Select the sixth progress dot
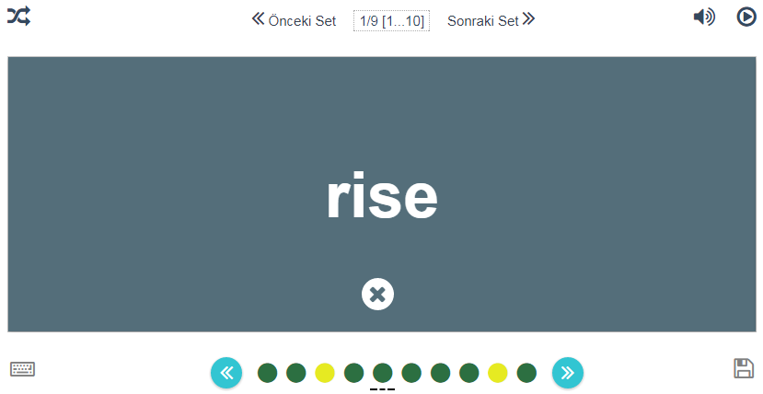The image size is (763, 394). pos(411,373)
